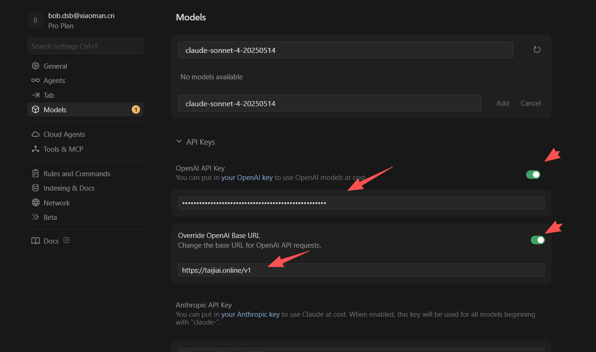The image size is (596, 352).
Task: Click the Rules and Commands clipboard icon
Action: click(35, 174)
